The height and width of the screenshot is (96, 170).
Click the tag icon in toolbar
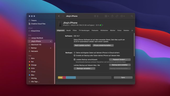click(117, 16)
